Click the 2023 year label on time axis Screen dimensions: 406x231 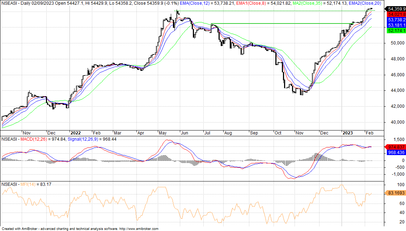click(347, 133)
